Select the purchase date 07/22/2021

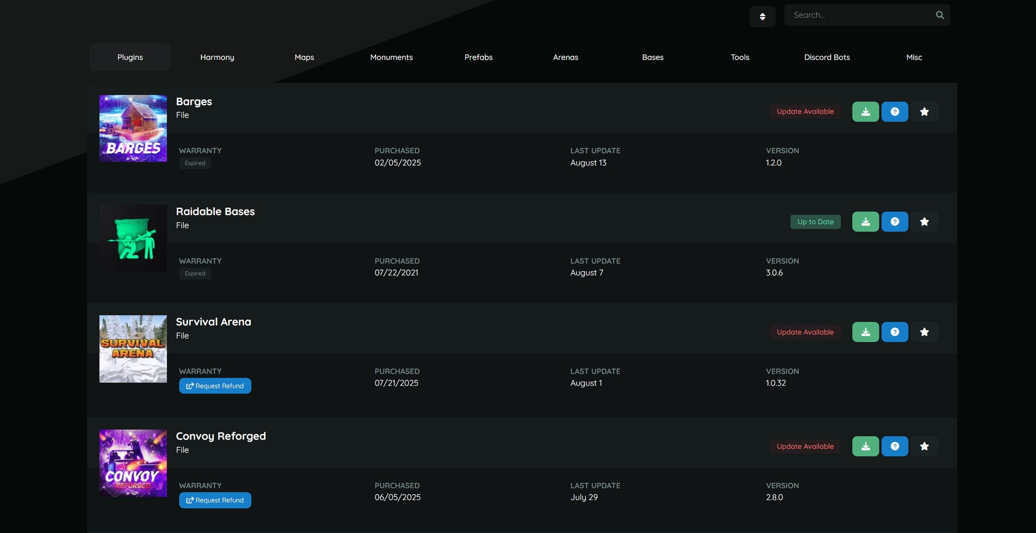coord(396,273)
